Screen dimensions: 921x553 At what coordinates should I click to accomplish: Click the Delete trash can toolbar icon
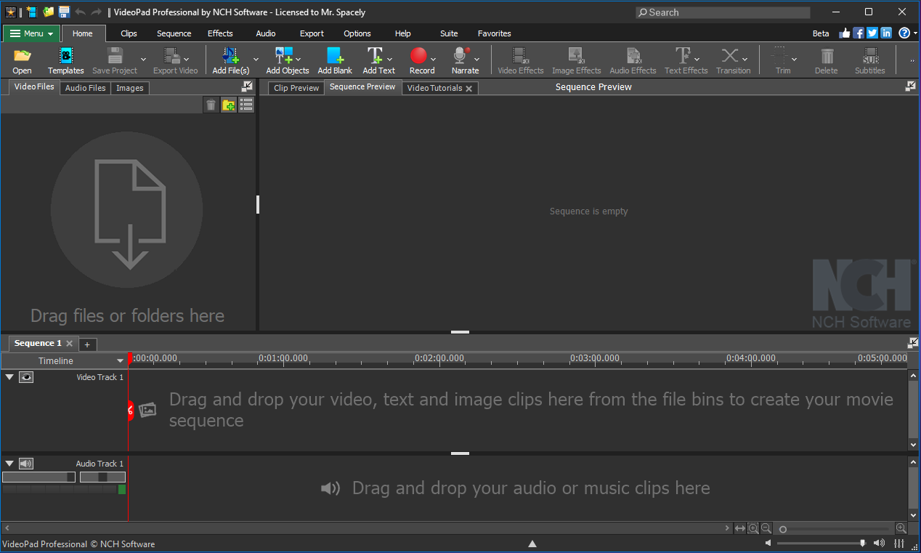(827, 56)
